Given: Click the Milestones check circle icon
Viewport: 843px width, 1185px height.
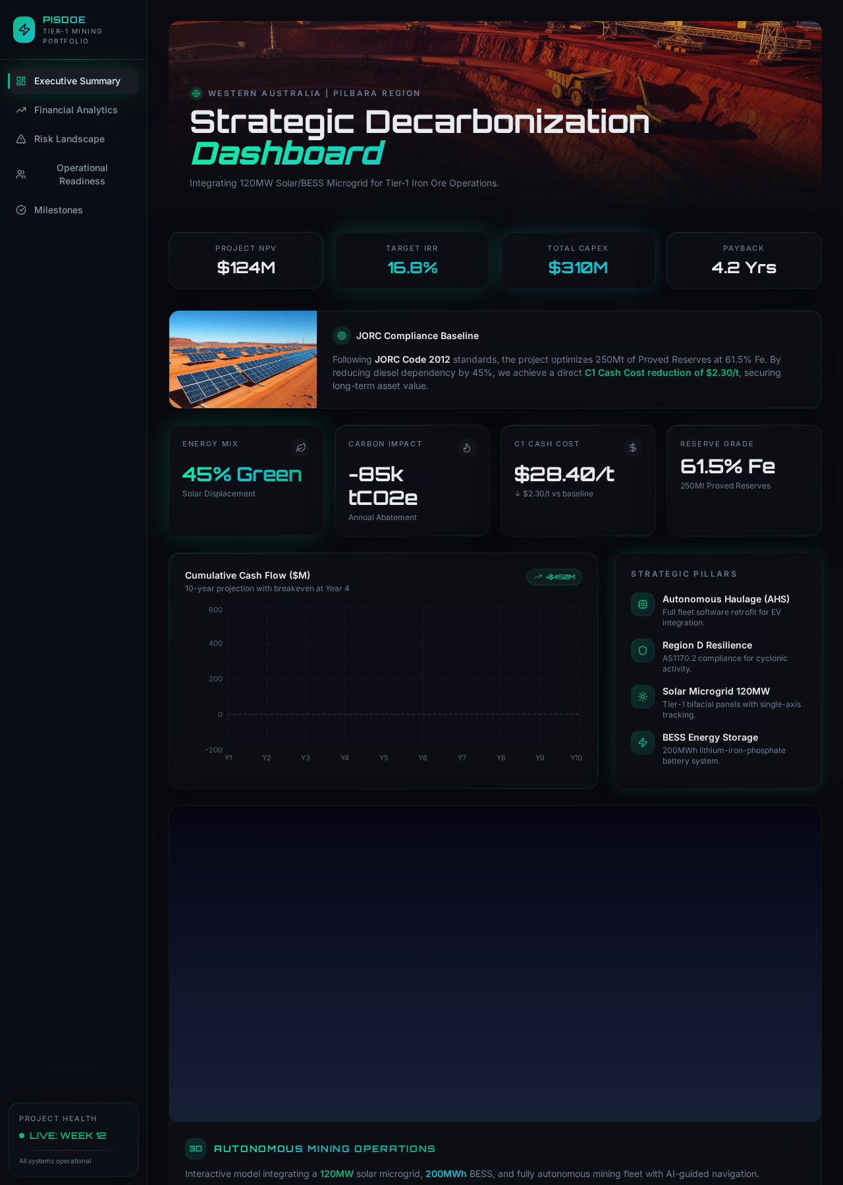Looking at the screenshot, I should 21,210.
